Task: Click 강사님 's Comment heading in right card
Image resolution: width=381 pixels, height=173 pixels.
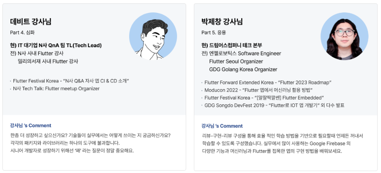Action: pos(222,126)
